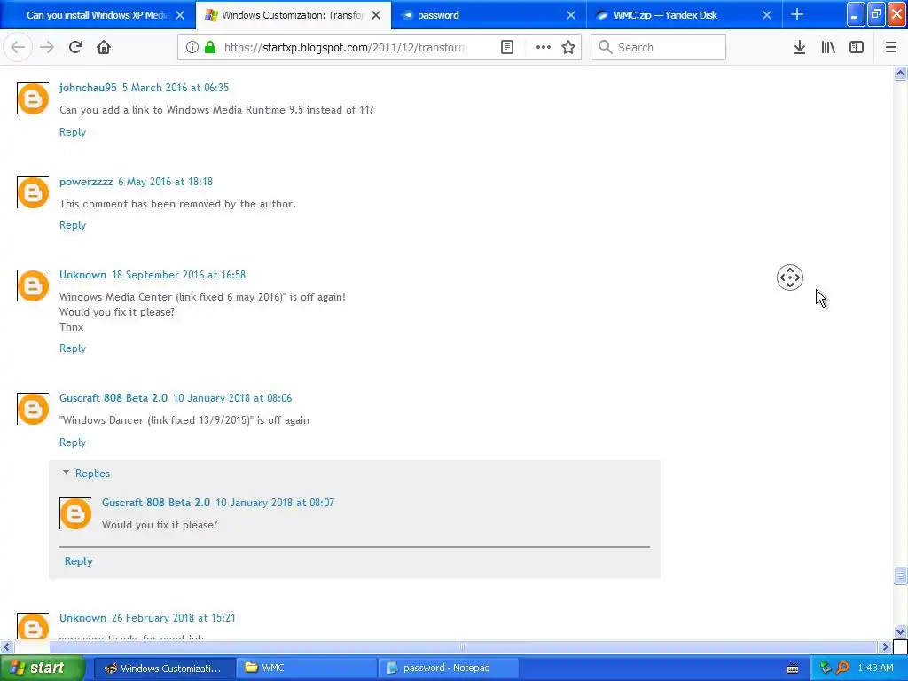Click the vertical scrollbar thumb
908x681 pixels.
pyautogui.click(x=900, y=575)
